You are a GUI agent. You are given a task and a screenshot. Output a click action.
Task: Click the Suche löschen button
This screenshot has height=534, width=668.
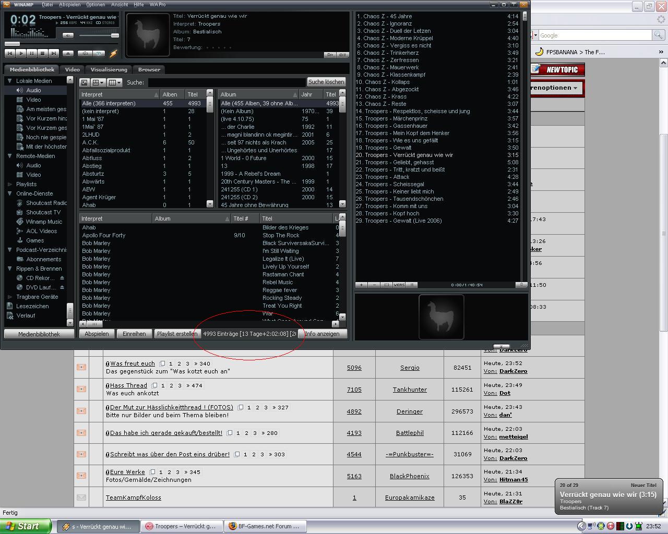[x=326, y=82]
